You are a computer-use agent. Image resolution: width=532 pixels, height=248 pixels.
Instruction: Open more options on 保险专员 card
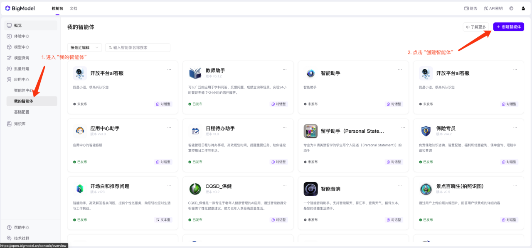point(515,127)
